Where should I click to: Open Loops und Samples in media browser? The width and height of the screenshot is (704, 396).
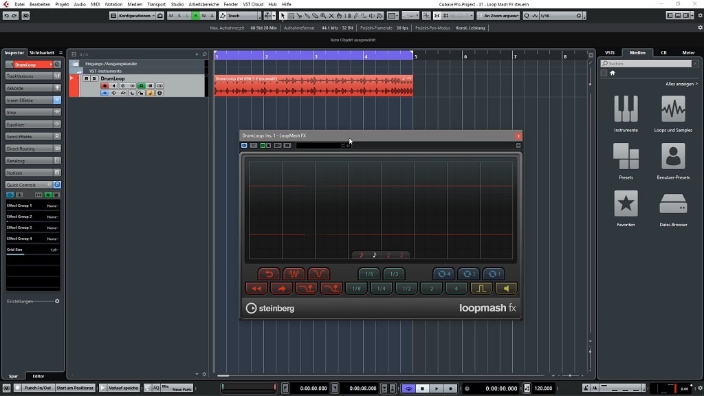click(x=673, y=113)
